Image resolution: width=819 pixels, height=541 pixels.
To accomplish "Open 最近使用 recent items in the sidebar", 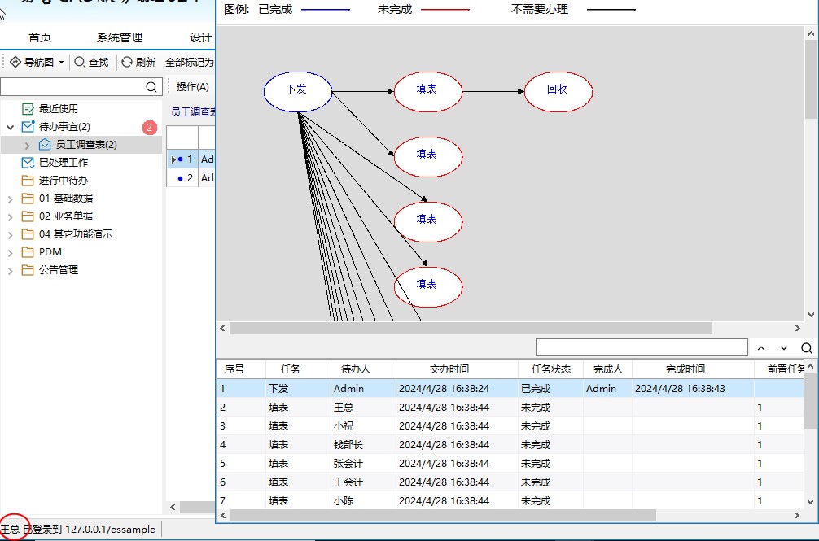I will 58,108.
